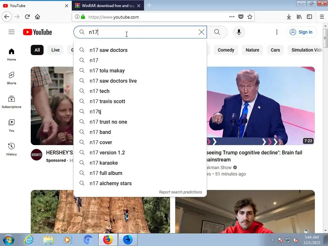
Task: Start voice search with microphone icon
Action: click(x=239, y=32)
